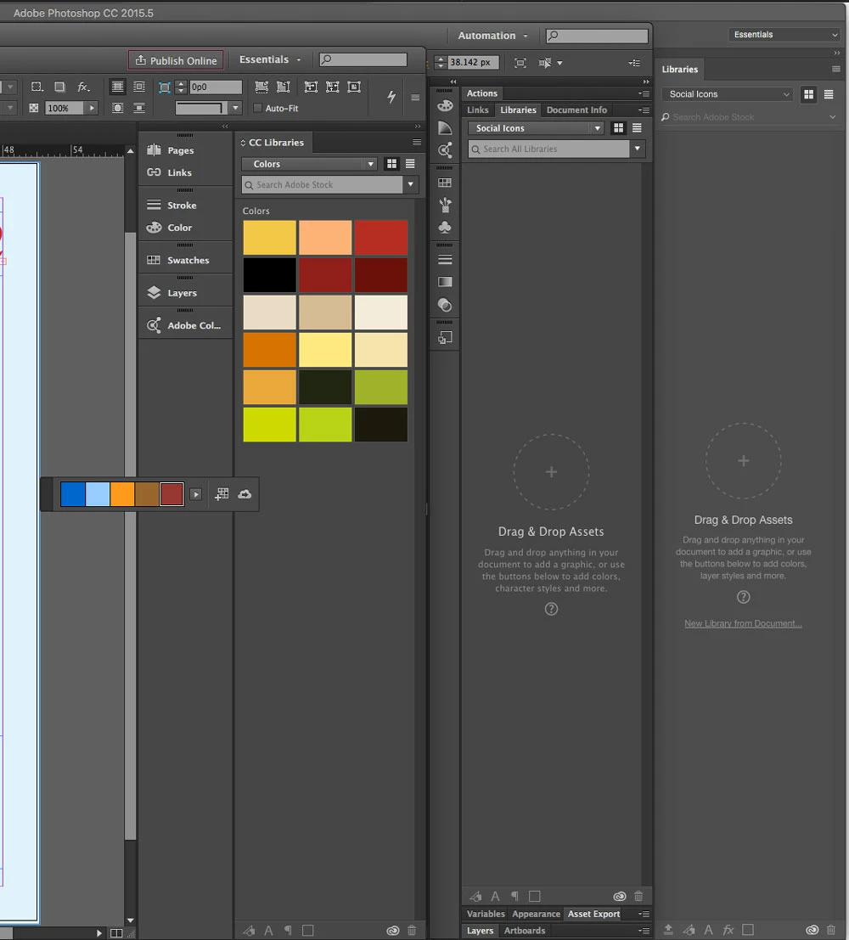The width and height of the screenshot is (849, 940).
Task: Click help question mark in Illustrator Libraries
Action: pyautogui.click(x=551, y=609)
